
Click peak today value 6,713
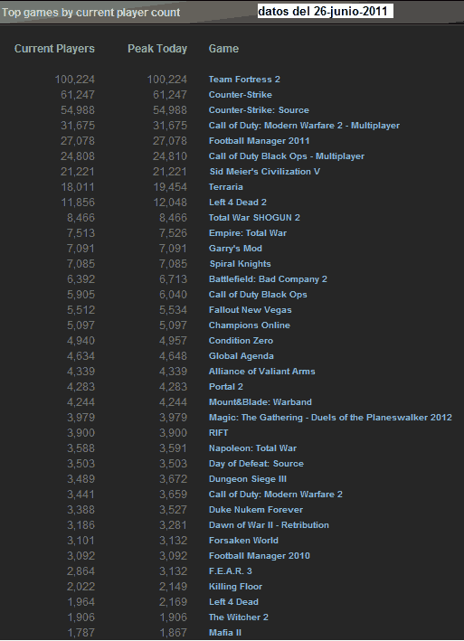(174, 279)
